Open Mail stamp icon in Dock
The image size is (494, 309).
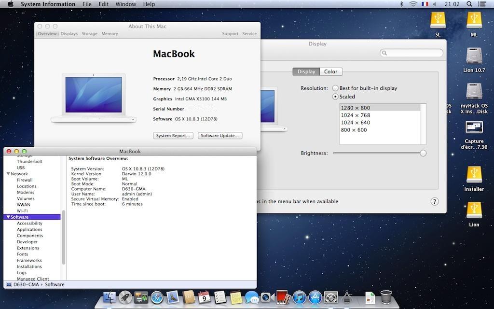[173, 297]
